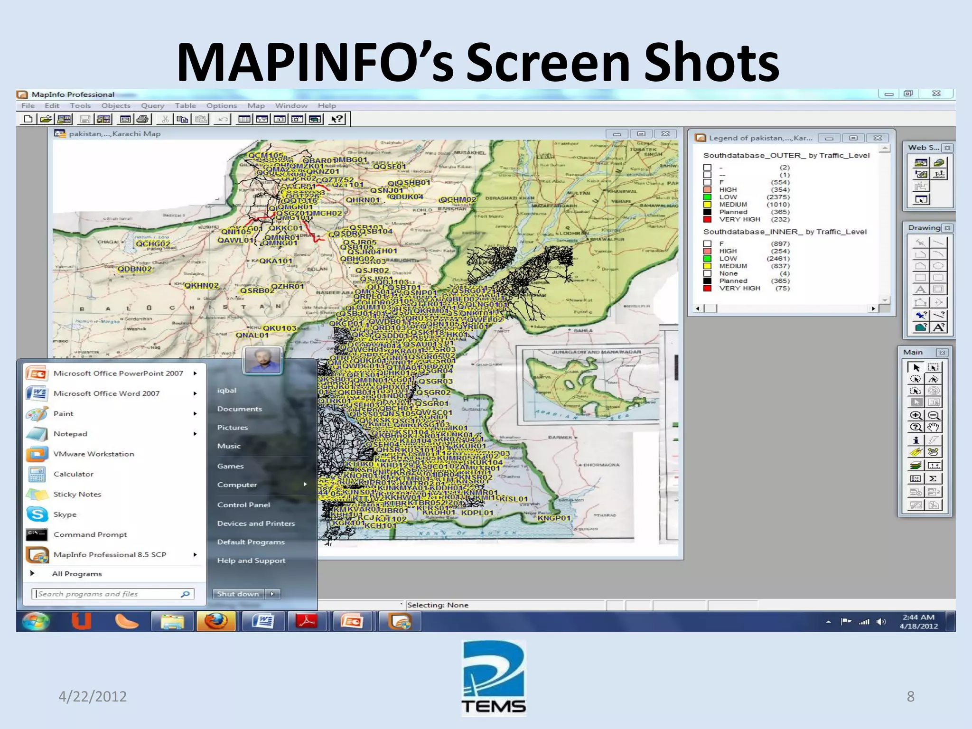This screenshot has width=972, height=729.
Task: Open the Query menu
Action: [153, 105]
